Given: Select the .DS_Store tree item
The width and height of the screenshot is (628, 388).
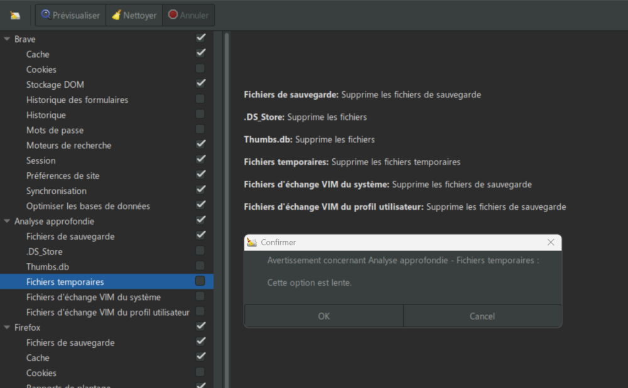Looking at the screenshot, I should [x=44, y=252].
